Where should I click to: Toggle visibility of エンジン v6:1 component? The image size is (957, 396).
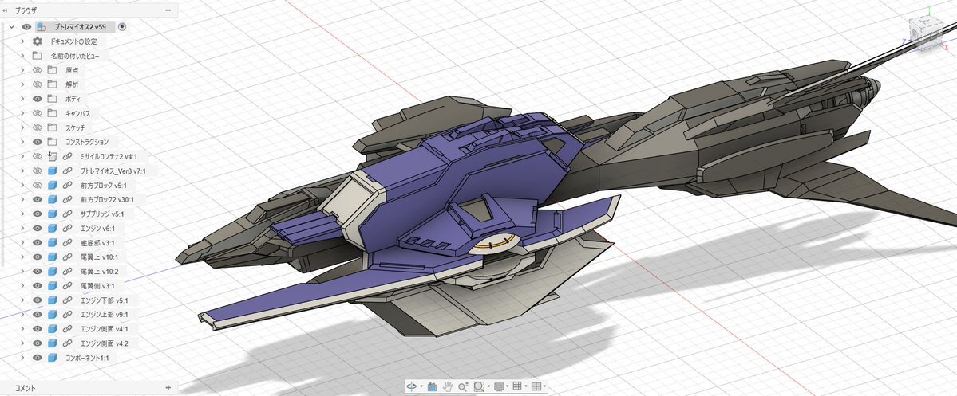[37, 229]
